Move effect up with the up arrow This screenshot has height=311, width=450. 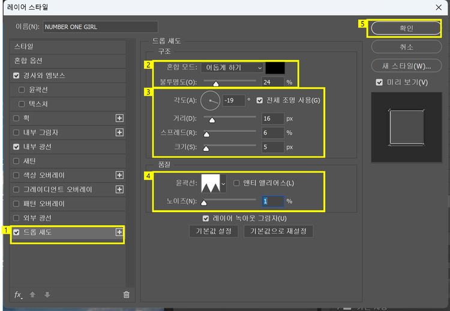[x=32, y=294]
